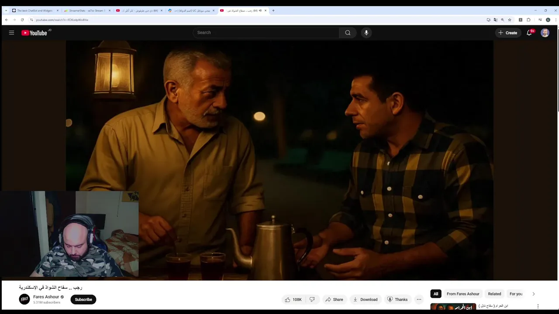Open Chrome three-dot menu
Screen dimensions: 559x314
tap(556, 20)
